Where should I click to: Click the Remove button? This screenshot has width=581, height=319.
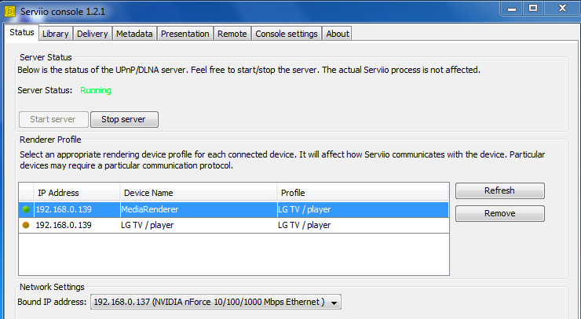tap(499, 213)
